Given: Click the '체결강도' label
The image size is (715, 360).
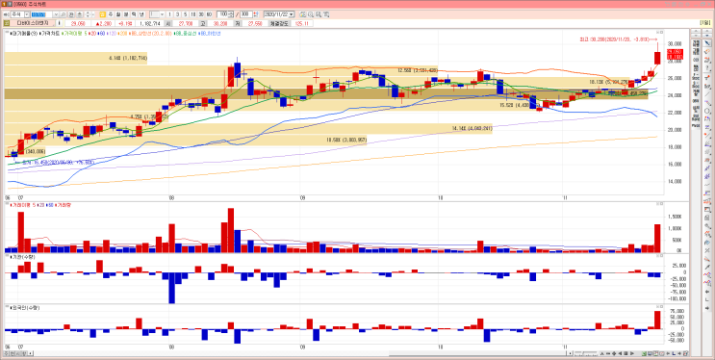Looking at the screenshot, I should pyautogui.click(x=279, y=23).
